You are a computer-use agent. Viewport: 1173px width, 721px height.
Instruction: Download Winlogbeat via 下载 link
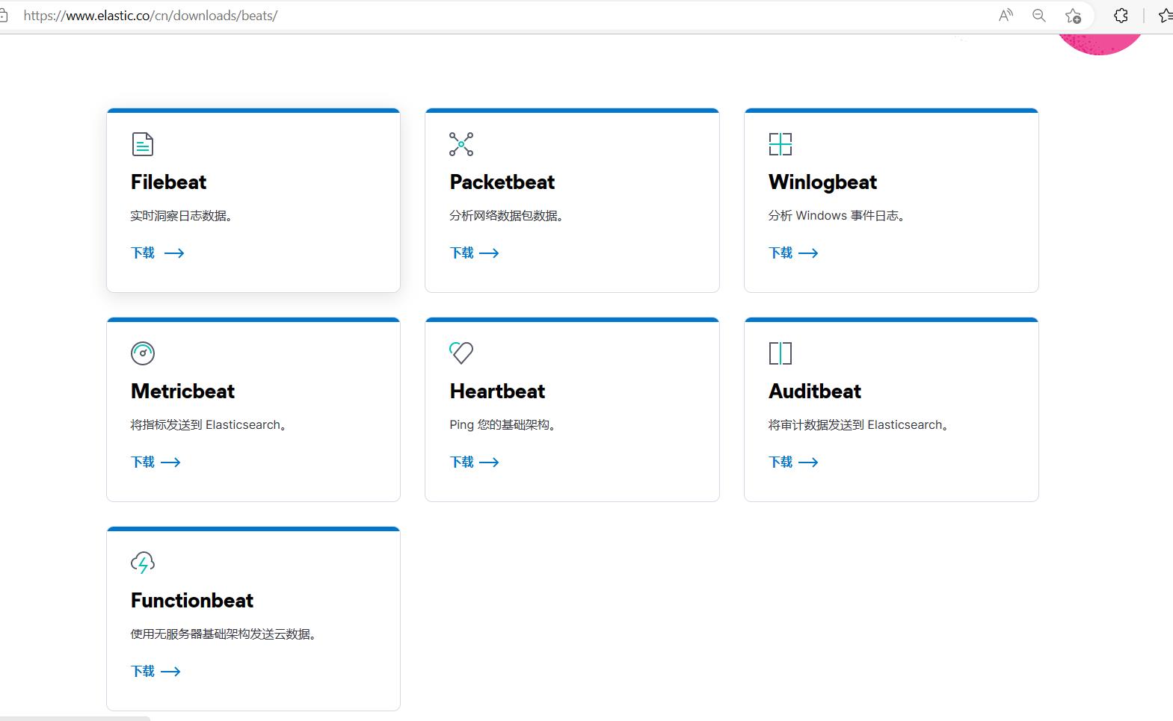click(x=793, y=253)
